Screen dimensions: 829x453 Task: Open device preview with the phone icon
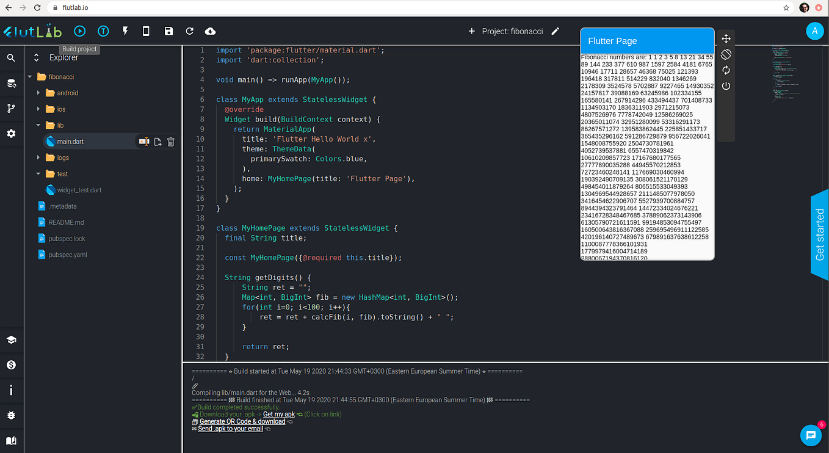(146, 31)
